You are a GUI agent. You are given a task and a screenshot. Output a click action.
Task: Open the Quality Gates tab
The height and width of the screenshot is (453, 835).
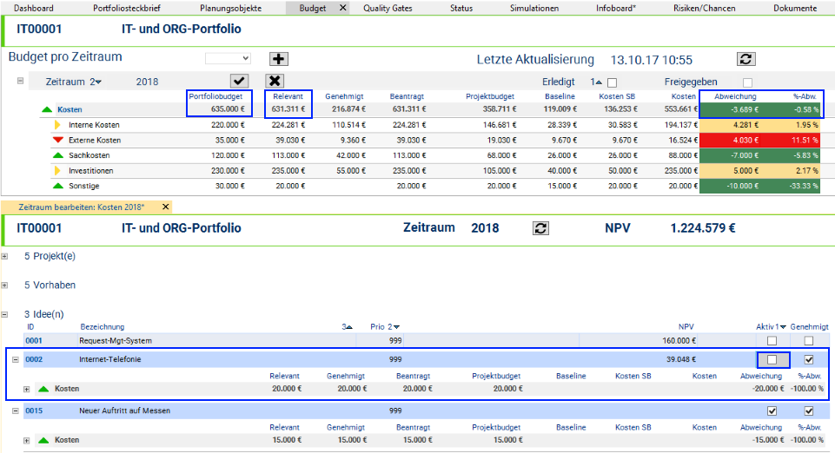388,8
